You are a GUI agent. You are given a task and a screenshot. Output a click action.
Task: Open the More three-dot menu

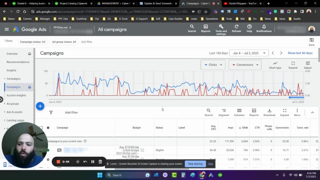[297, 112]
